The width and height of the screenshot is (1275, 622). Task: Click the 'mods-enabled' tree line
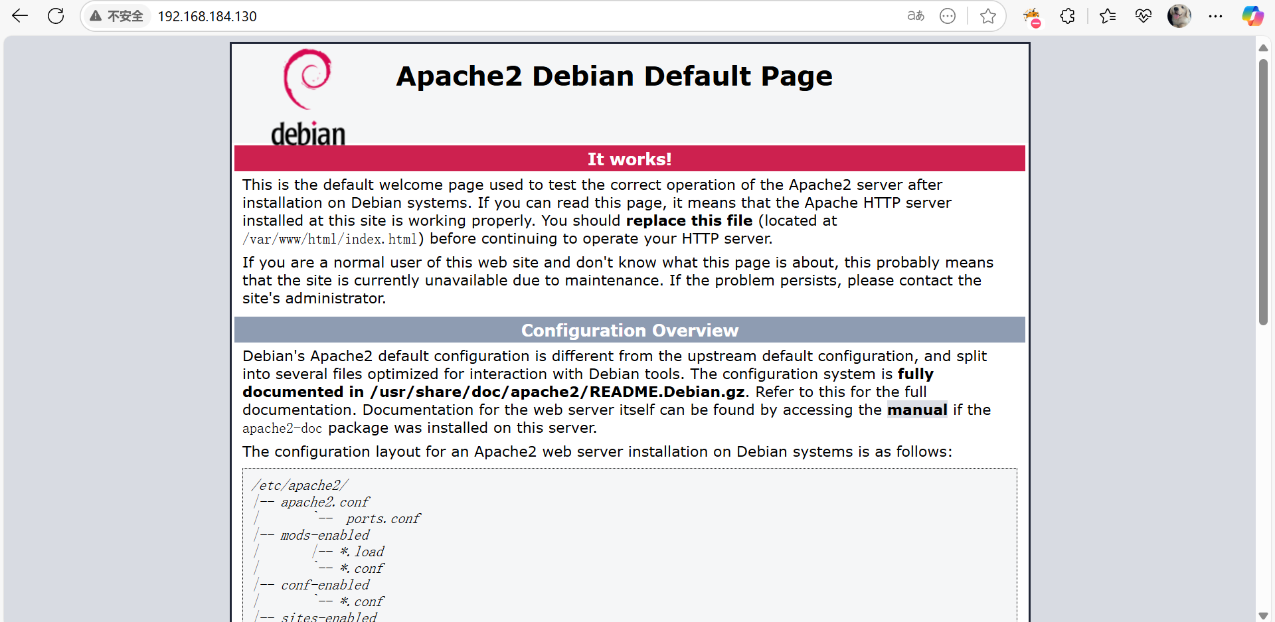(325, 535)
